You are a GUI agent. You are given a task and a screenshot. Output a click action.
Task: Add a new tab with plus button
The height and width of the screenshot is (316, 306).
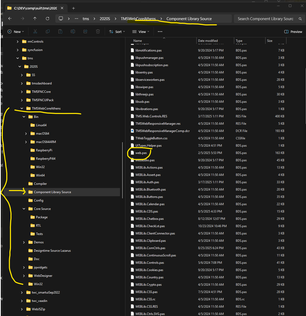point(73,8)
